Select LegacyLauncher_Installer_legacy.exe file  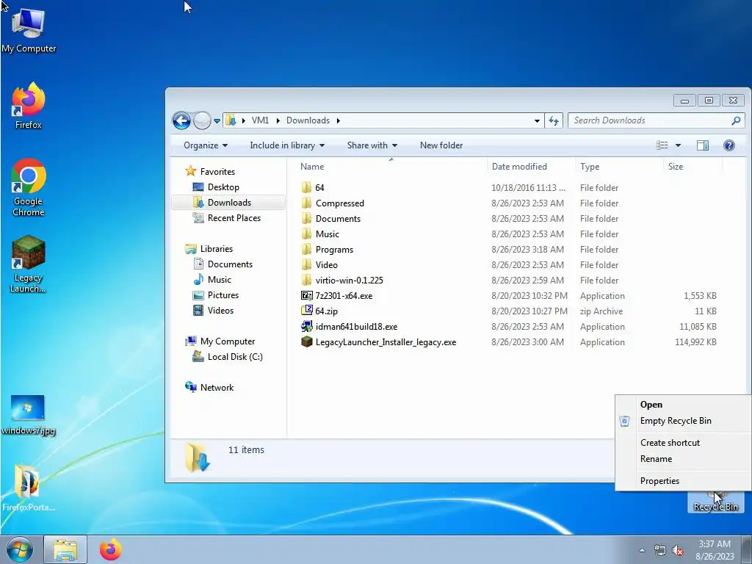[378, 342]
